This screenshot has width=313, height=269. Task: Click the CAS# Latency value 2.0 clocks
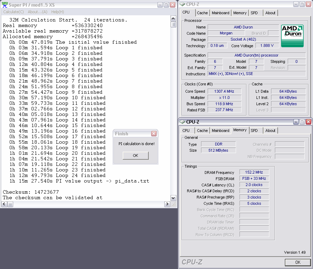(254, 185)
